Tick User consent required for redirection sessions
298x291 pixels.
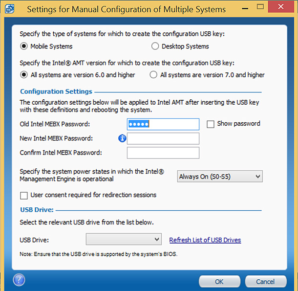click(24, 196)
